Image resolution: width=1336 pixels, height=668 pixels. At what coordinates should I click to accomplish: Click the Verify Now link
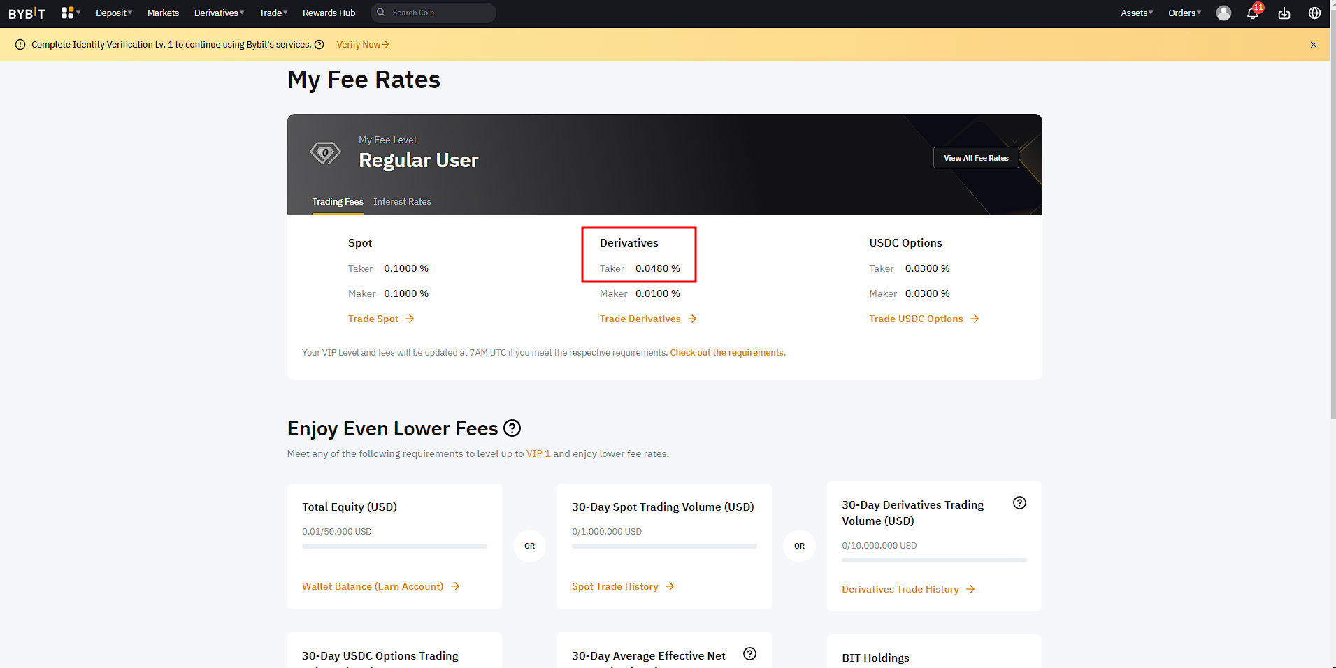click(x=363, y=45)
